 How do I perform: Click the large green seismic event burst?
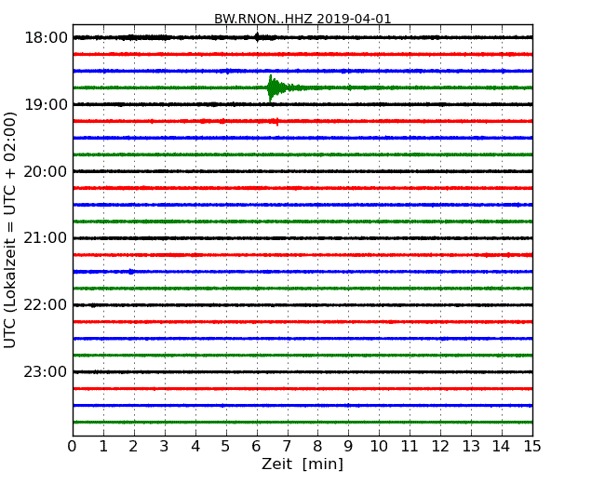pos(276,88)
